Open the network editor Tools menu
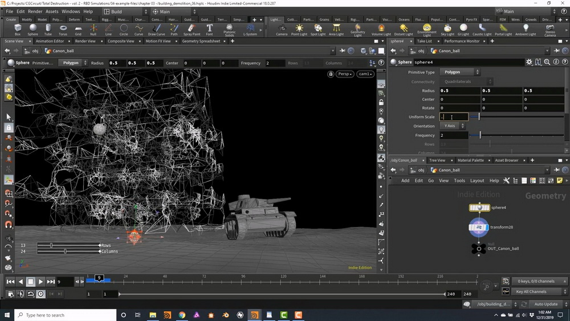Image resolution: width=570 pixels, height=321 pixels. tap(459, 181)
